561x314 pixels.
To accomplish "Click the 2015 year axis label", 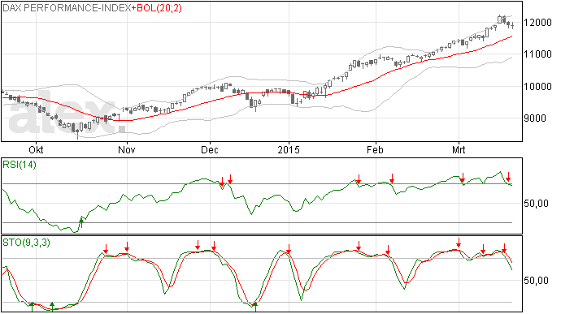I will point(289,149).
